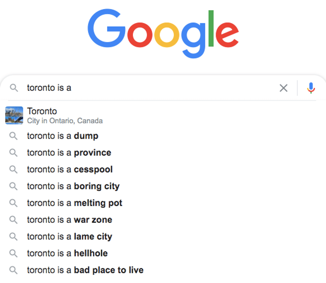The width and height of the screenshot is (326, 283).
Task: Clear the search box with the X icon
Action: coord(283,88)
